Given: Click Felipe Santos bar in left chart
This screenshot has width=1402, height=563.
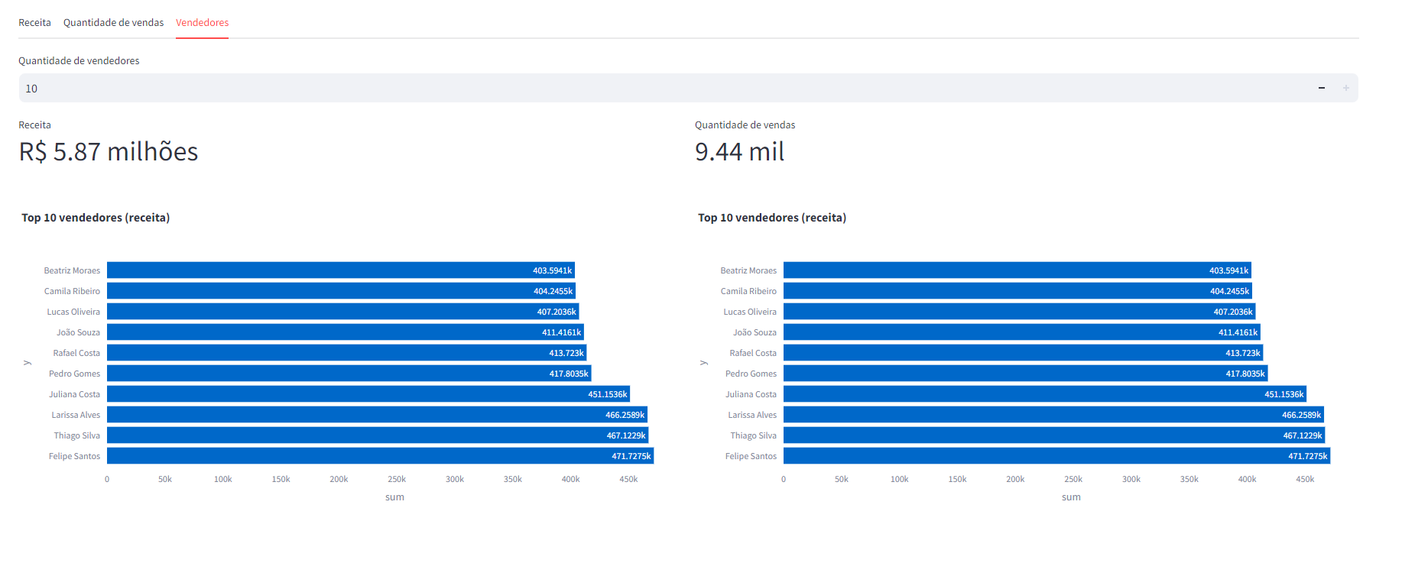Looking at the screenshot, I should 380,456.
